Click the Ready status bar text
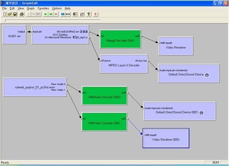The height and width of the screenshot is (166, 229). pyautogui.click(x=5, y=162)
